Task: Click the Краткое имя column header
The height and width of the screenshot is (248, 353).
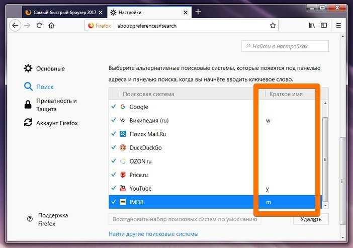Action: (x=286, y=94)
